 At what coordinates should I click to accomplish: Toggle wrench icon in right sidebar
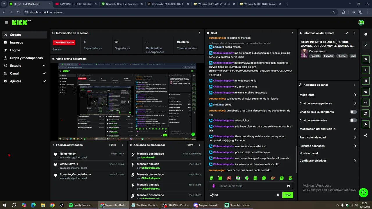point(366,124)
